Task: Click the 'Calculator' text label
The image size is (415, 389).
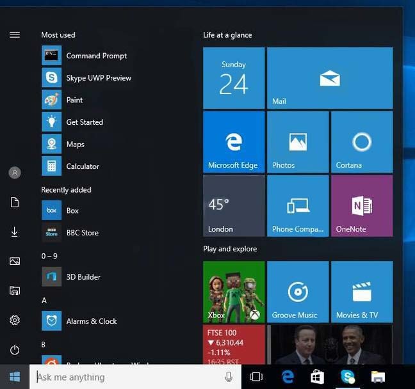Action: point(83,166)
